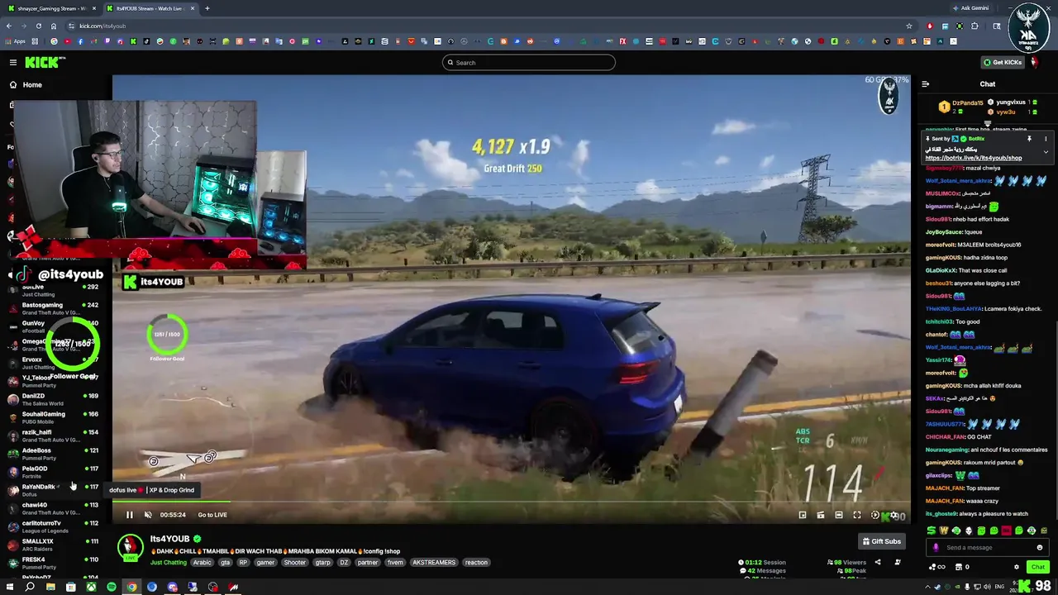Open the Kick hamburger sidebar menu
The height and width of the screenshot is (595, 1058).
point(13,62)
